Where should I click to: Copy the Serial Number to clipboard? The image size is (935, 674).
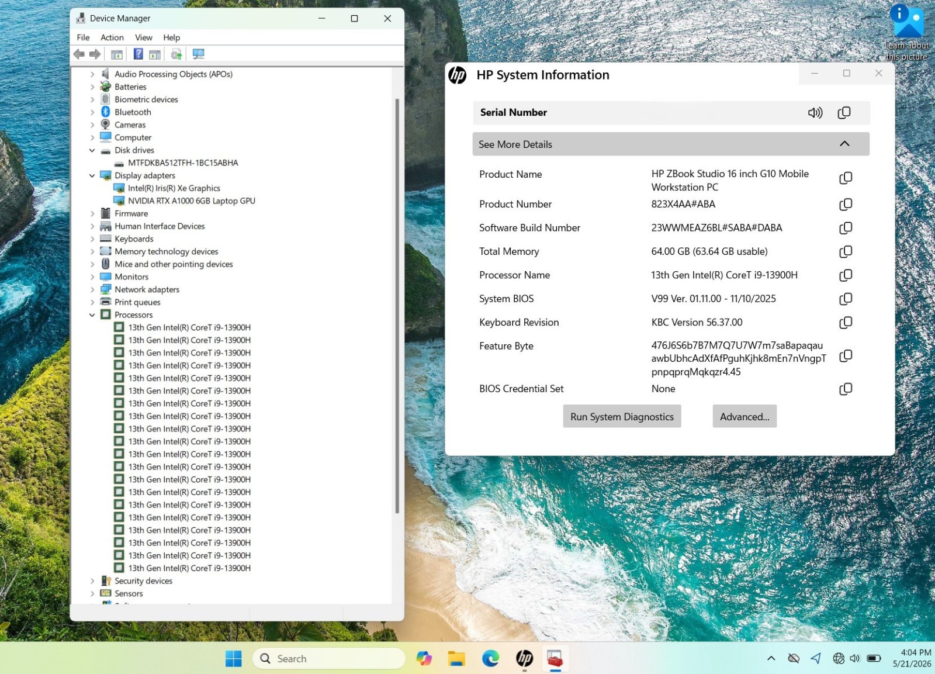844,113
